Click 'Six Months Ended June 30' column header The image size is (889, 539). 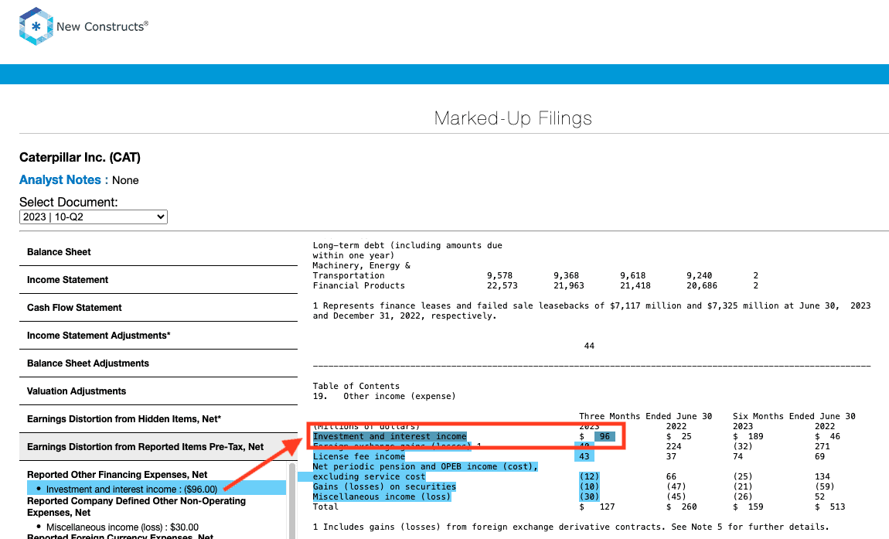(794, 416)
